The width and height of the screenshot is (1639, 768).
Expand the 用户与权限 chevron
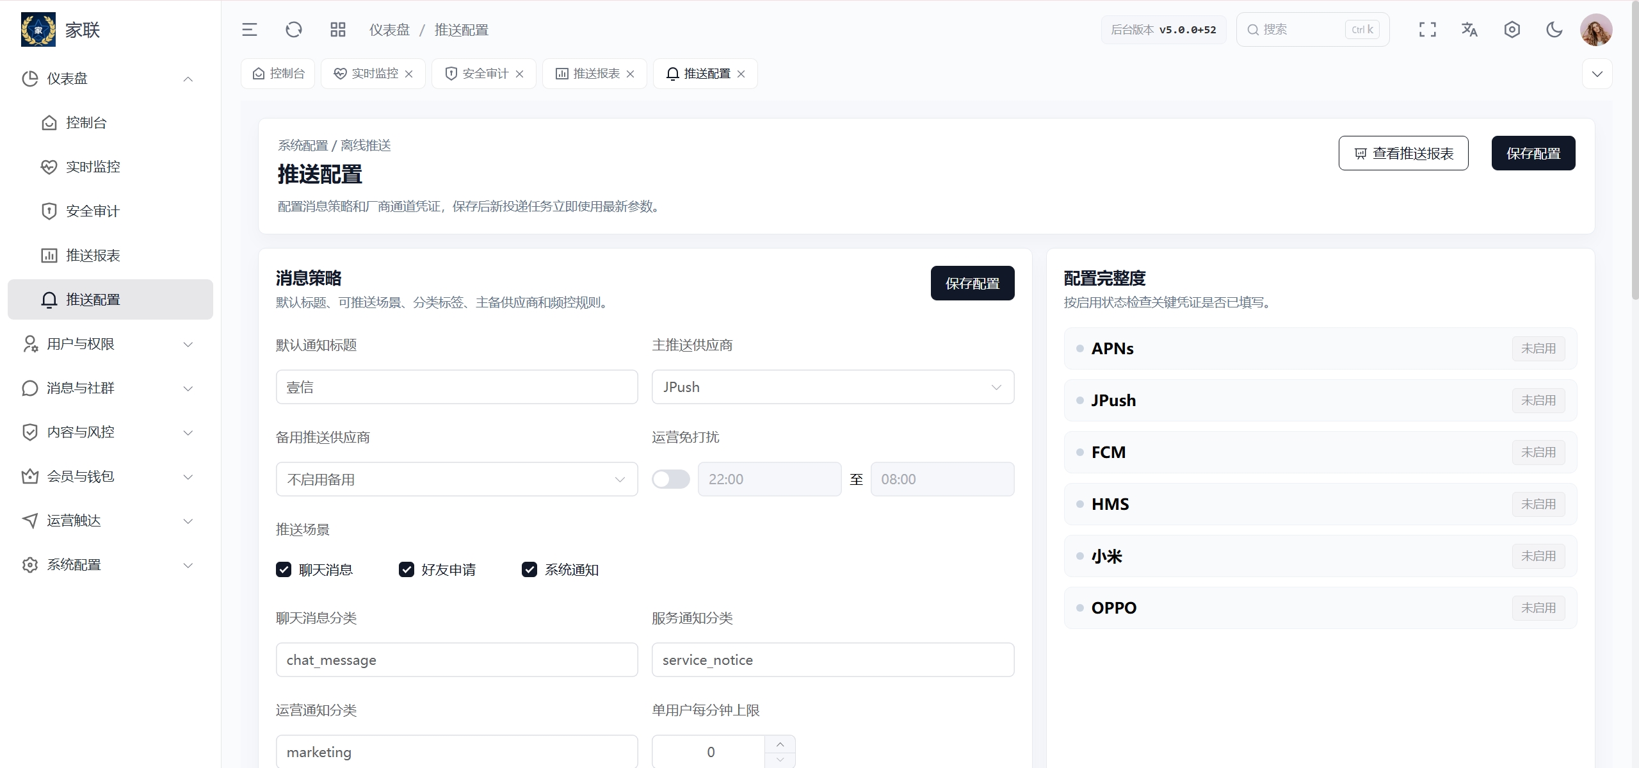pos(188,344)
